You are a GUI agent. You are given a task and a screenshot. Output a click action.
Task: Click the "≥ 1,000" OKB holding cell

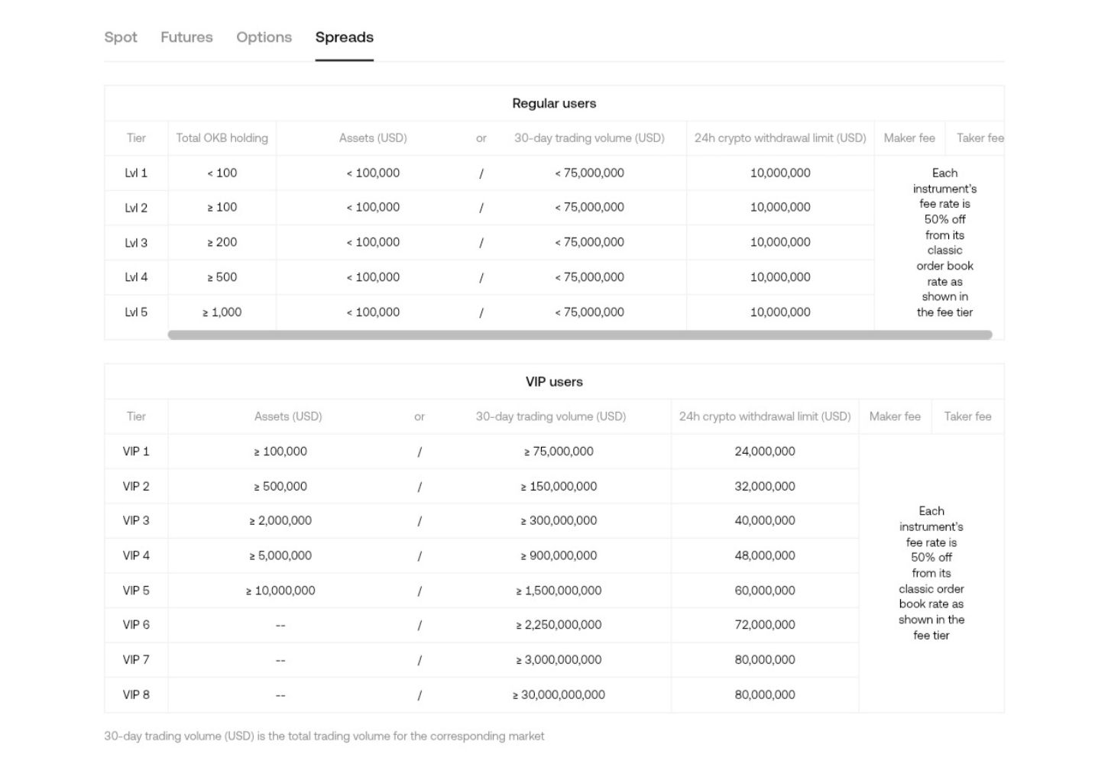pyautogui.click(x=222, y=312)
